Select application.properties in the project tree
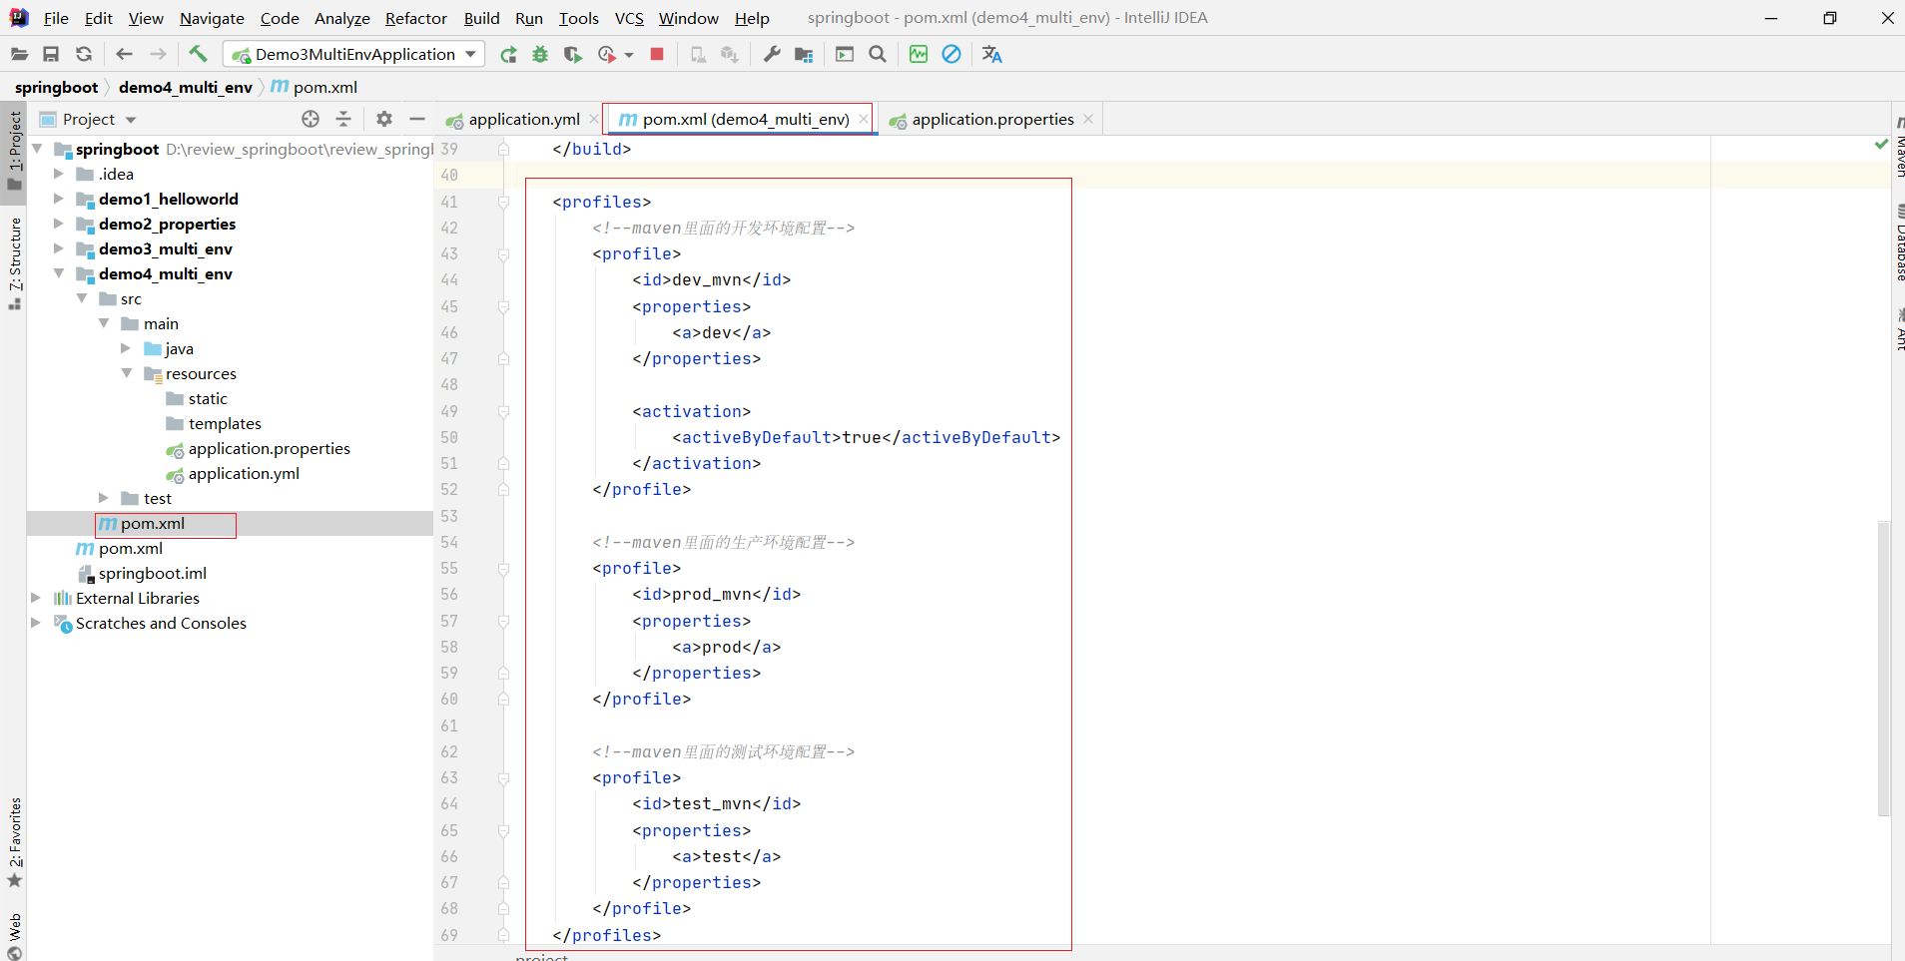 point(269,448)
